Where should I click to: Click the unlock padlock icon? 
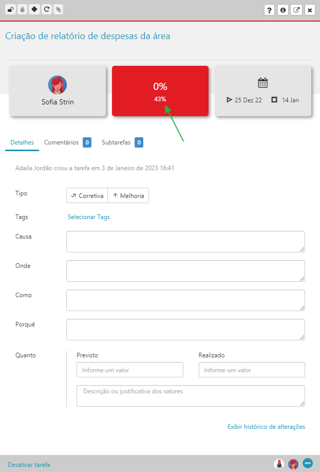pos(10,9)
